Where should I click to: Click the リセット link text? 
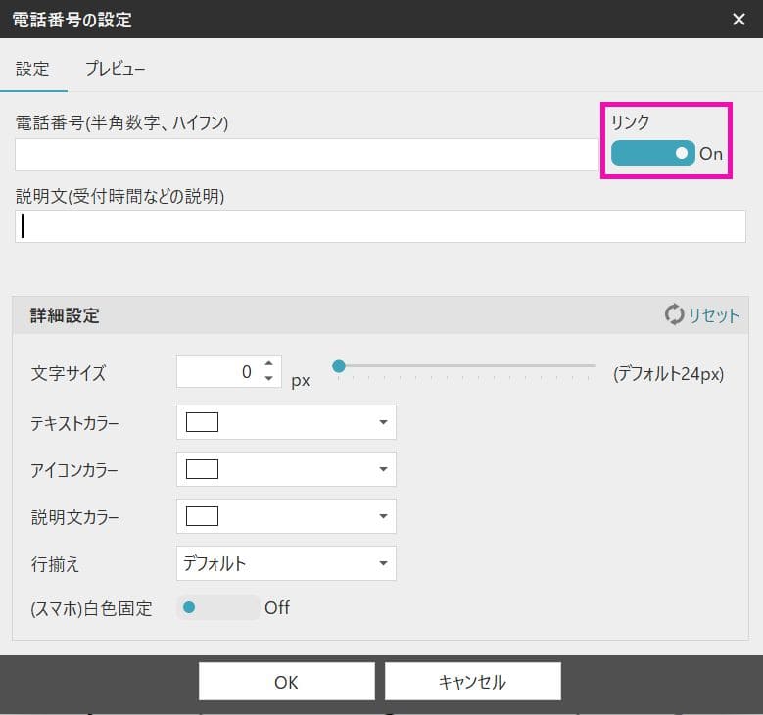(713, 315)
